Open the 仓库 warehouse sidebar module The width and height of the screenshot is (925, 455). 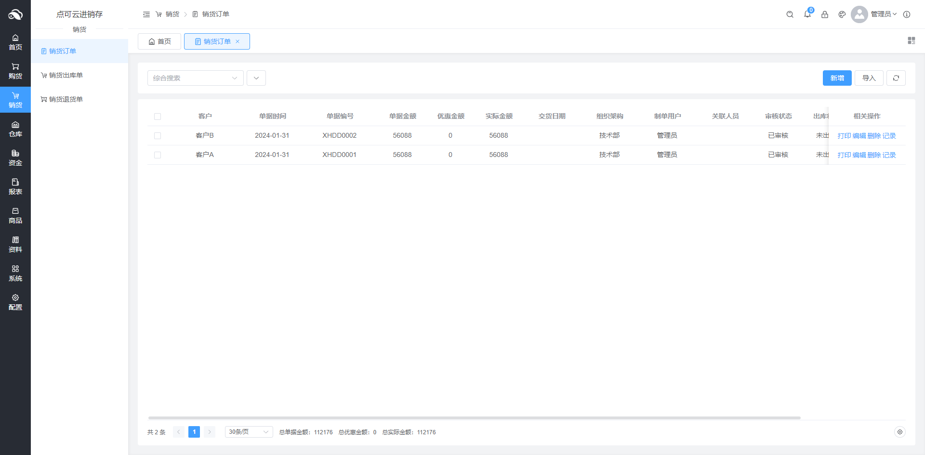click(15, 129)
